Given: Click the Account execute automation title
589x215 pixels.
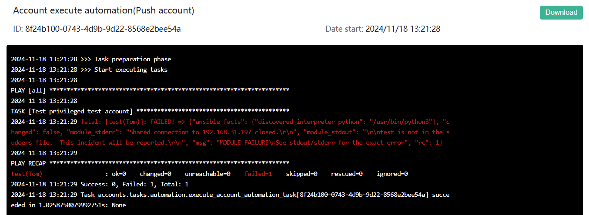Looking at the screenshot, I should point(104,10).
